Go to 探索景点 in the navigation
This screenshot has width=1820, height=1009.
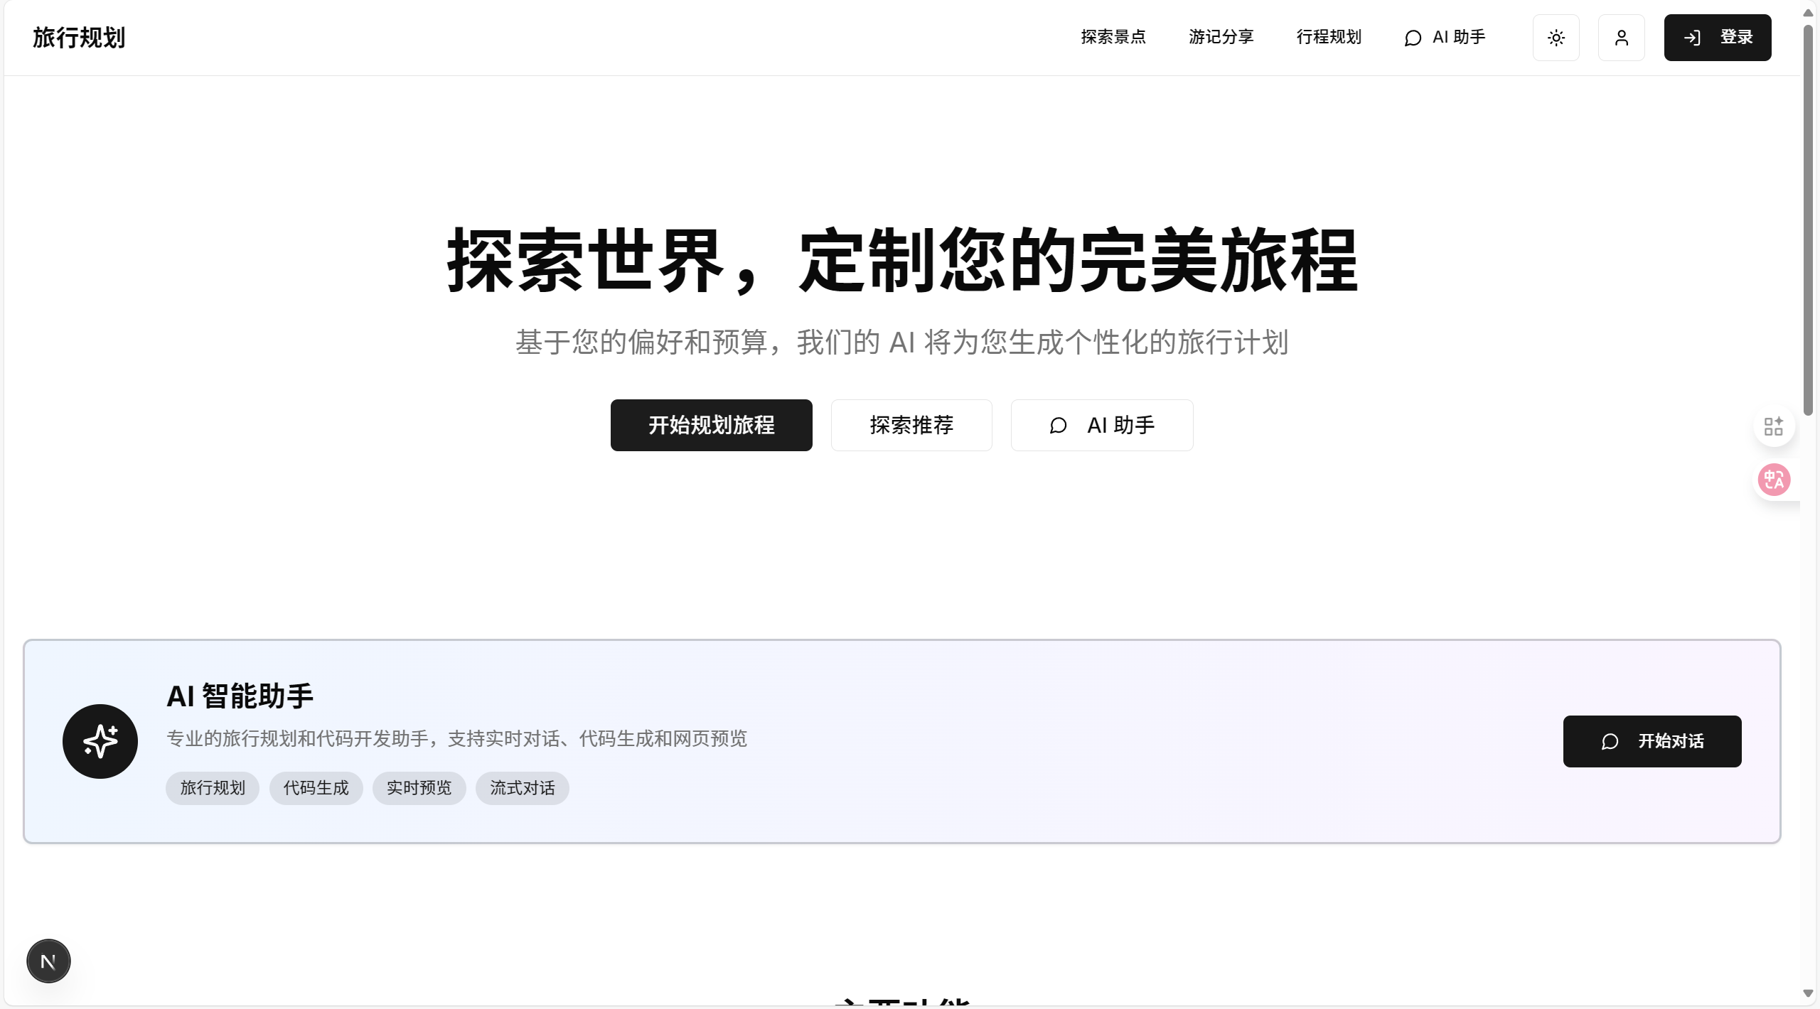pos(1113,37)
